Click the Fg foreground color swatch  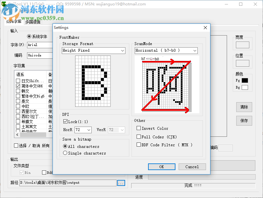click(245, 80)
